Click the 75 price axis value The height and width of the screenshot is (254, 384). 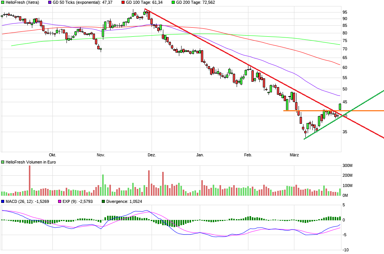coord(345,41)
